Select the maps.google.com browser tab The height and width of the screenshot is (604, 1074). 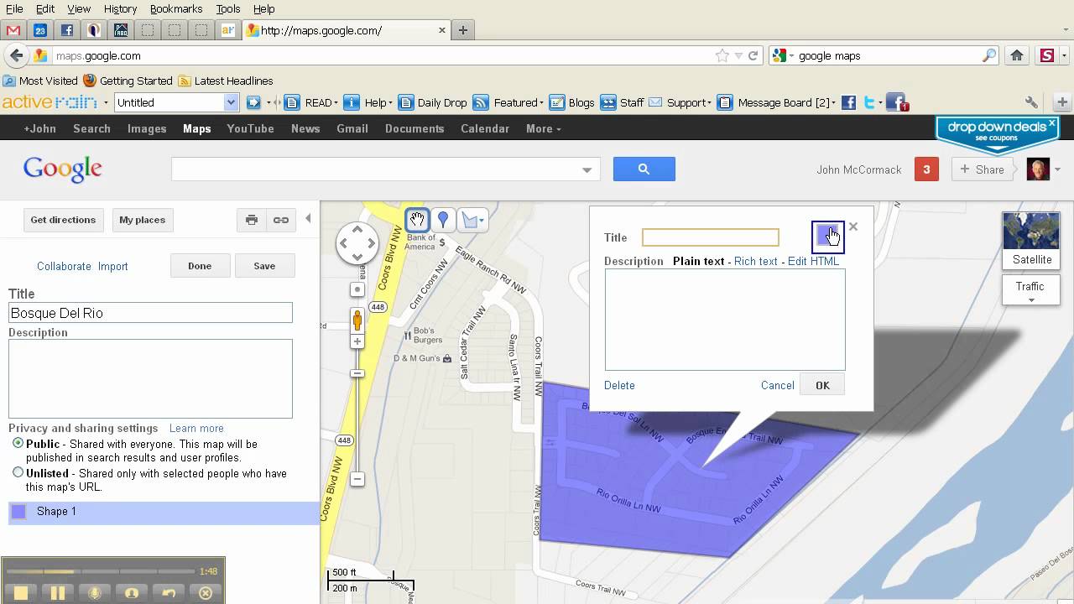(x=347, y=30)
